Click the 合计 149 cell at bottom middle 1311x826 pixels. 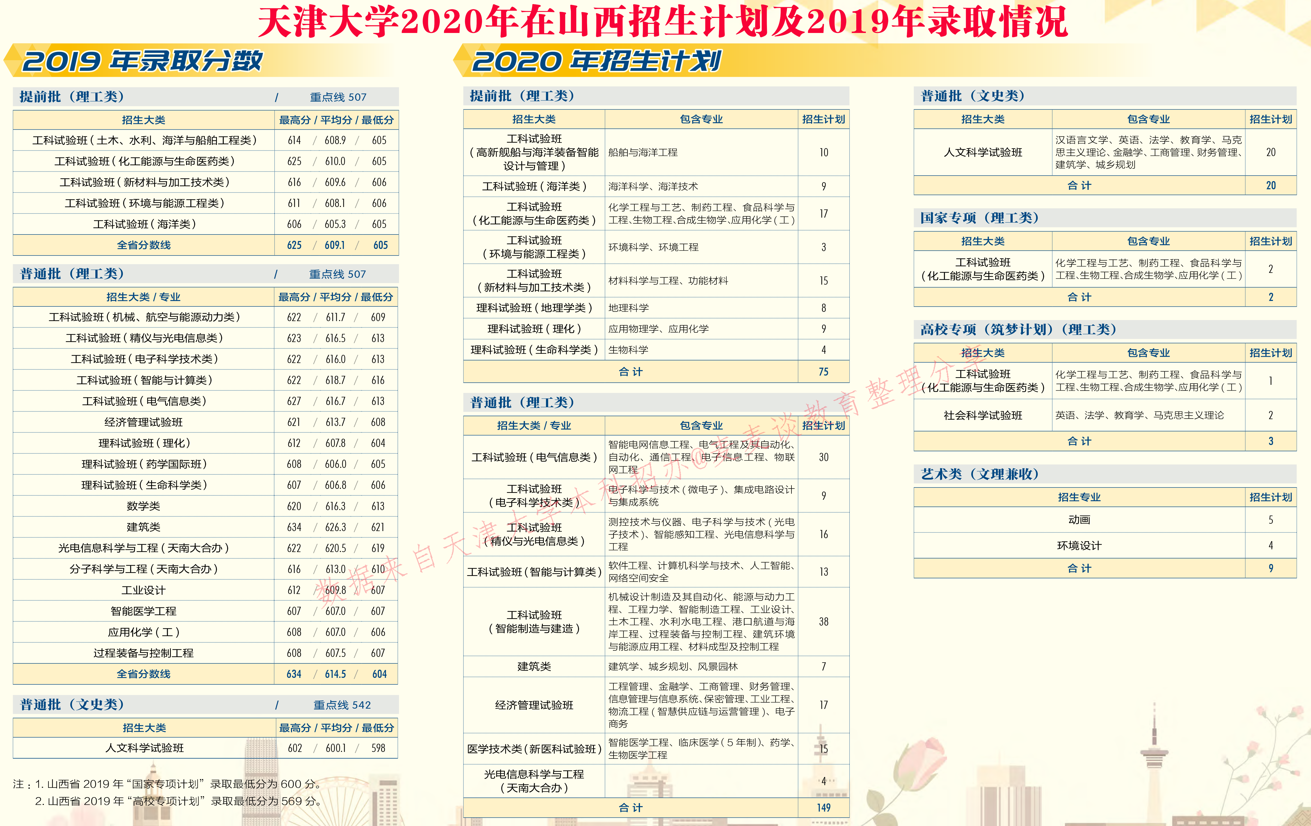click(824, 807)
